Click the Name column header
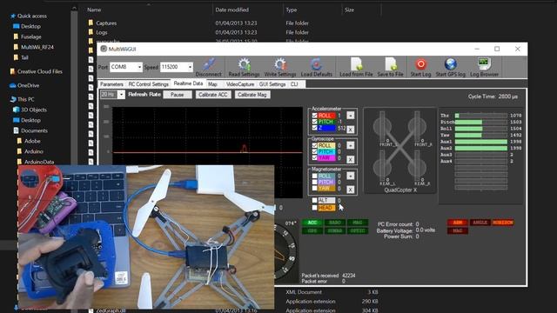This screenshot has height=313, width=557. 94,10
